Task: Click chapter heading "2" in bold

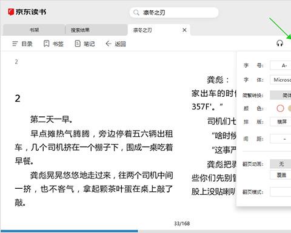Action: click(18, 99)
